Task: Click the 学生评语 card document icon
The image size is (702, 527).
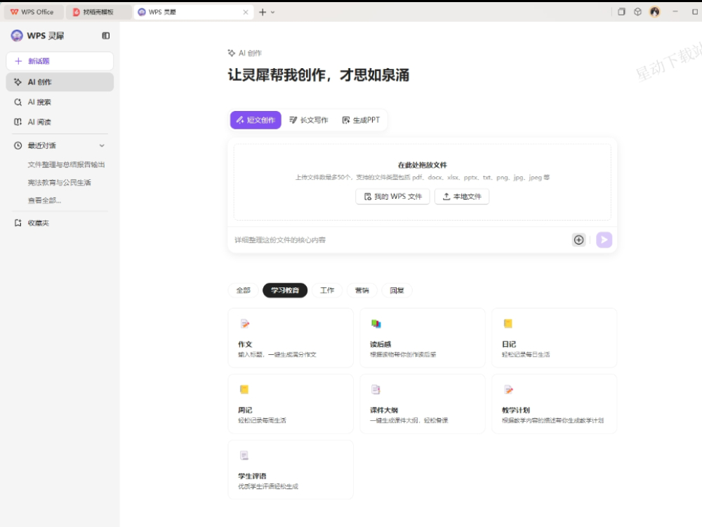Action: pyautogui.click(x=244, y=455)
